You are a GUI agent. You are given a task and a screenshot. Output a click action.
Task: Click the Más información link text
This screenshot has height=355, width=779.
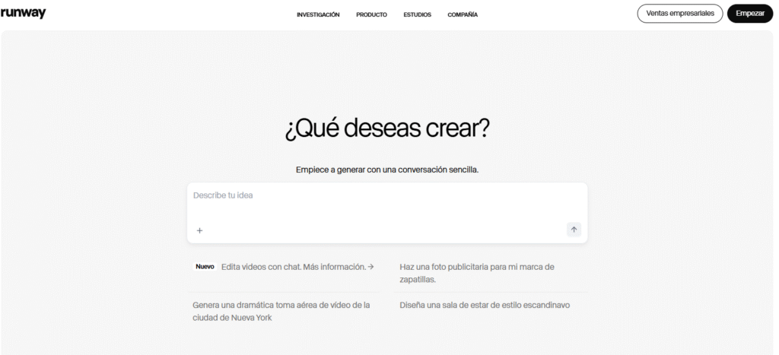(334, 267)
